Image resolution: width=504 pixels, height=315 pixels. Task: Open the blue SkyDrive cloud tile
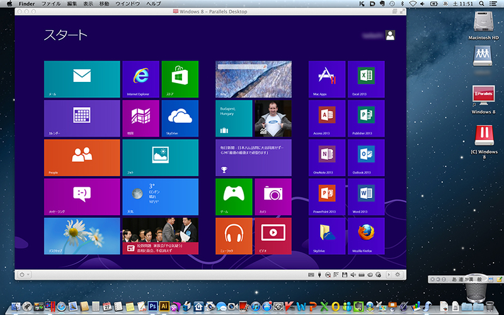point(180,118)
